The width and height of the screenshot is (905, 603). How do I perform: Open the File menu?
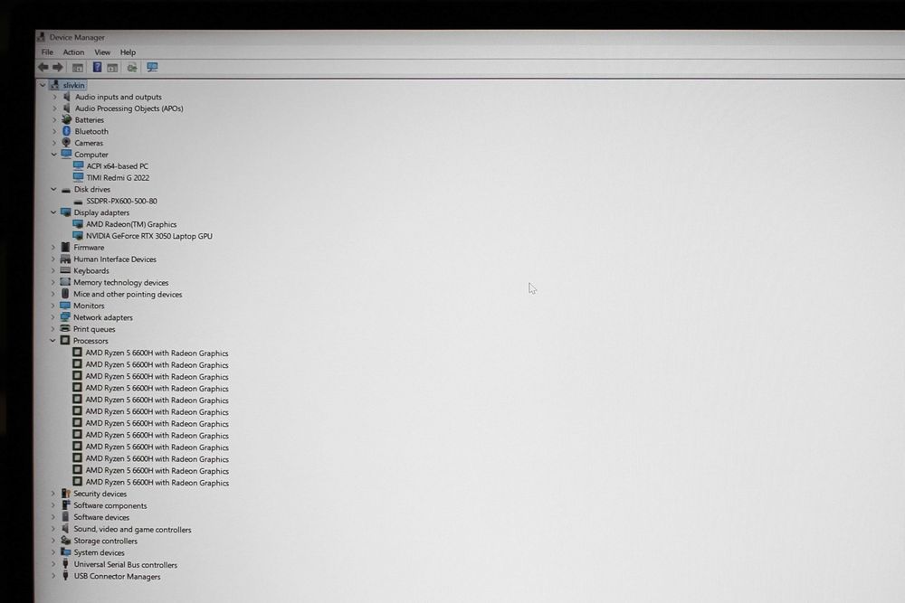47,52
